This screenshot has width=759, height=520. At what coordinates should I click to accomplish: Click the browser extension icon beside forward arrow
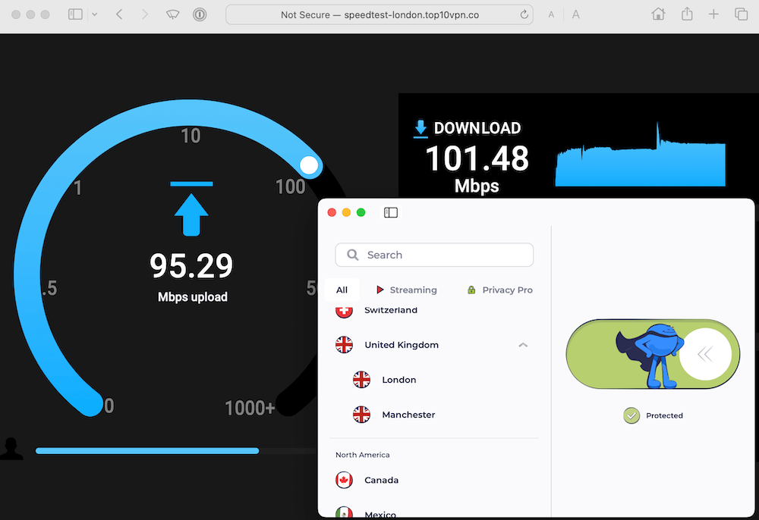[172, 15]
